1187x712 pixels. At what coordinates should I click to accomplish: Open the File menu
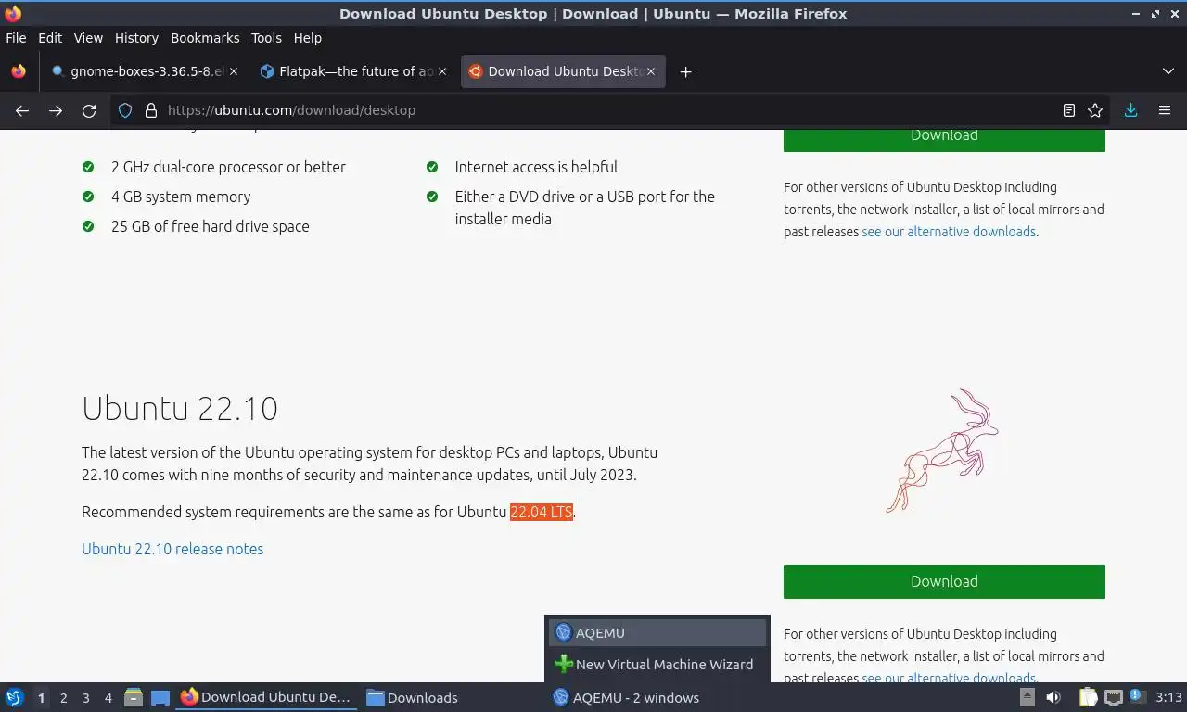click(x=16, y=38)
